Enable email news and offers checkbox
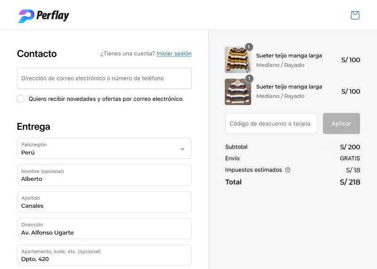The height and width of the screenshot is (269, 377). [21, 99]
